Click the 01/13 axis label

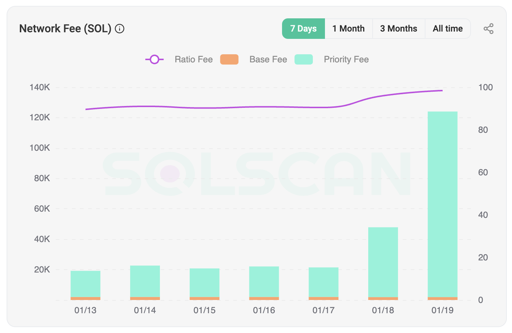click(x=85, y=310)
